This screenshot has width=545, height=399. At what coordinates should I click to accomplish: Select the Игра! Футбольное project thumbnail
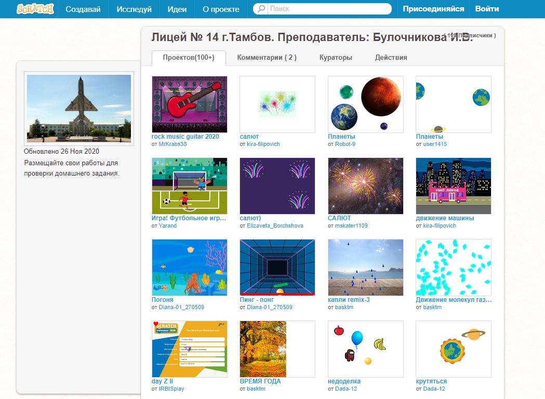189,186
